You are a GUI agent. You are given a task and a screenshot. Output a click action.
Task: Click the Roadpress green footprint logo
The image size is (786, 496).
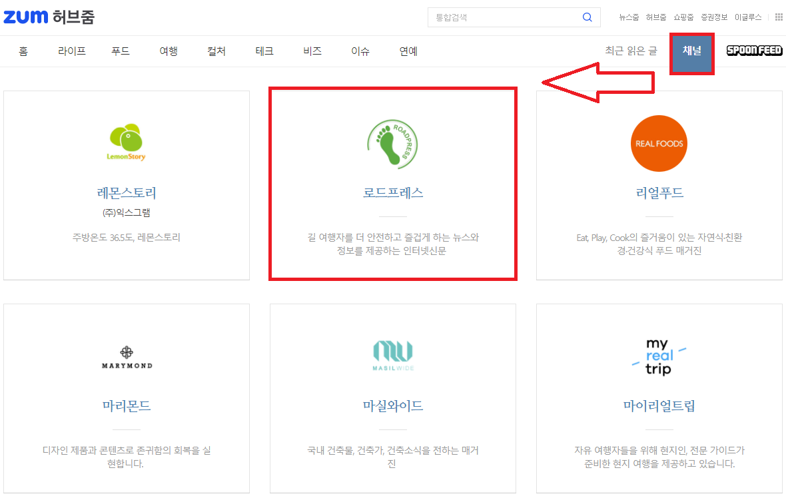click(x=393, y=142)
